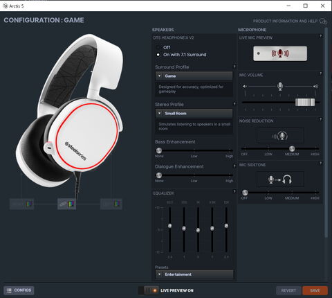Click the 'Designed for accuracy' description text

tap(191, 89)
